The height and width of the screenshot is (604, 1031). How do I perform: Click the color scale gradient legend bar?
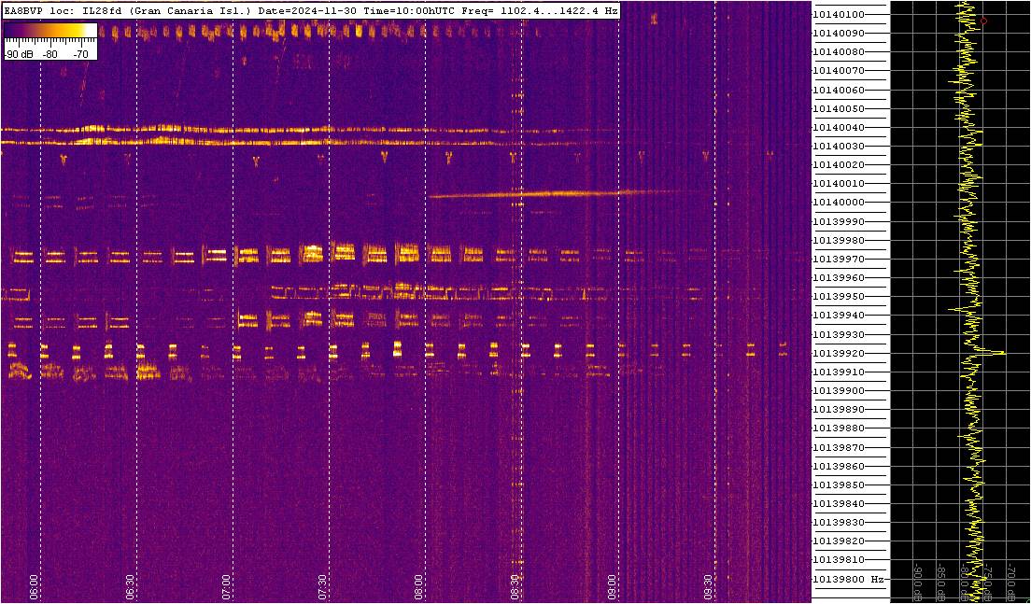[50, 30]
